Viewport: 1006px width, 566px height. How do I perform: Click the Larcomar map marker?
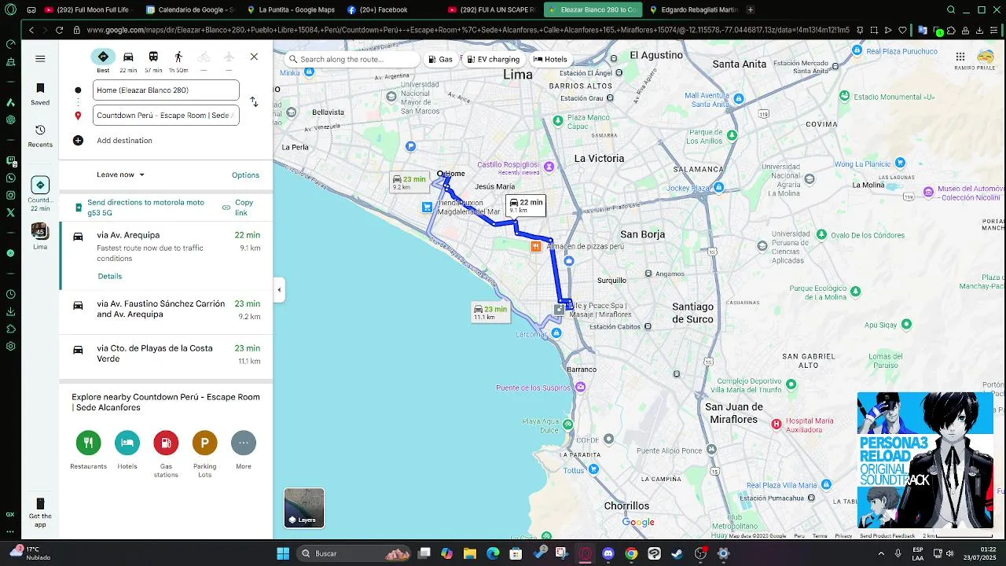coord(556,333)
